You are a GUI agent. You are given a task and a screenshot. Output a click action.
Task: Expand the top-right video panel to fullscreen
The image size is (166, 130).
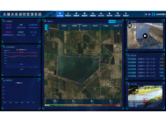[163, 21]
